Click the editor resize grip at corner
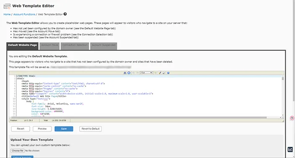The height and width of the screenshot is (158, 295). click(283, 121)
